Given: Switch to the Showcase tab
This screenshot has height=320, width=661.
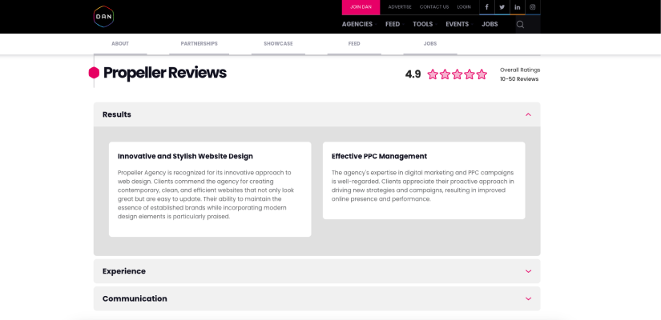Looking at the screenshot, I should coord(278,43).
